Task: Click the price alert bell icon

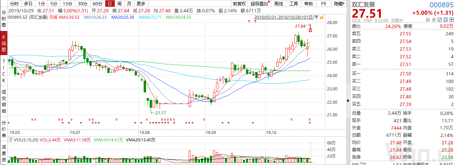Action: coord(445,20)
